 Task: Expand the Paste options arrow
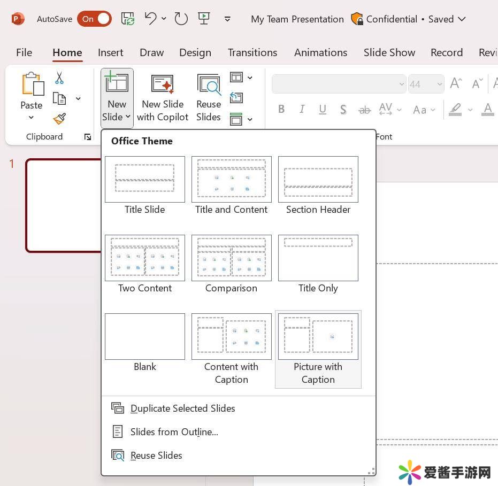pos(31,118)
